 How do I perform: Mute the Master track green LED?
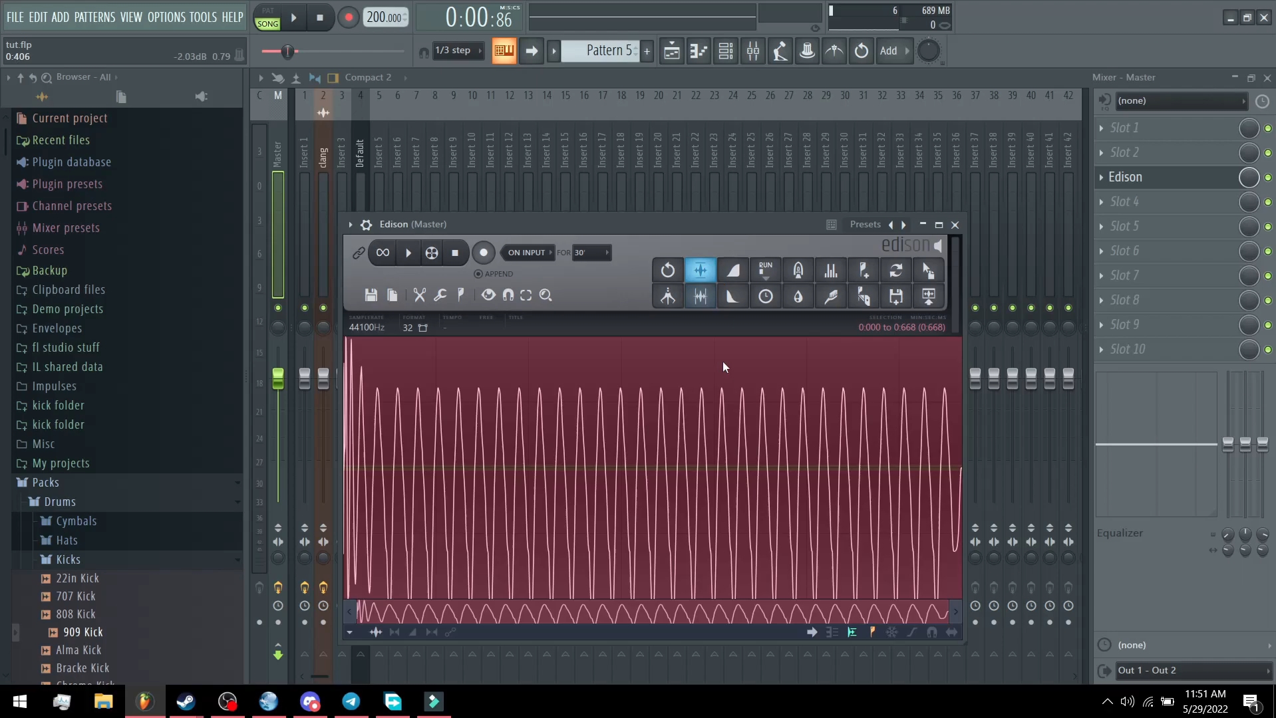point(278,308)
